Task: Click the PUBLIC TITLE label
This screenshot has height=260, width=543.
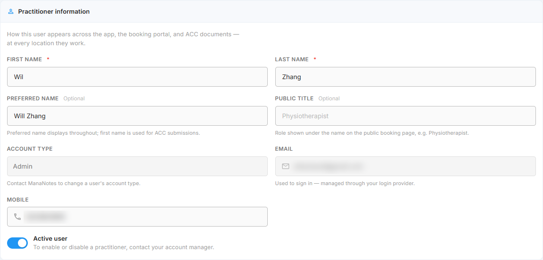Action: 294,98
